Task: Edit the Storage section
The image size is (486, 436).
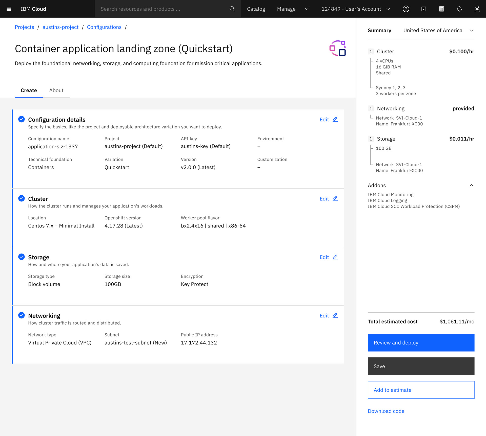Action: click(324, 257)
